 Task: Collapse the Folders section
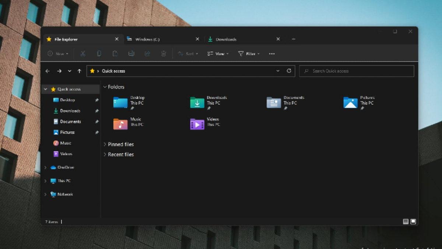click(105, 87)
